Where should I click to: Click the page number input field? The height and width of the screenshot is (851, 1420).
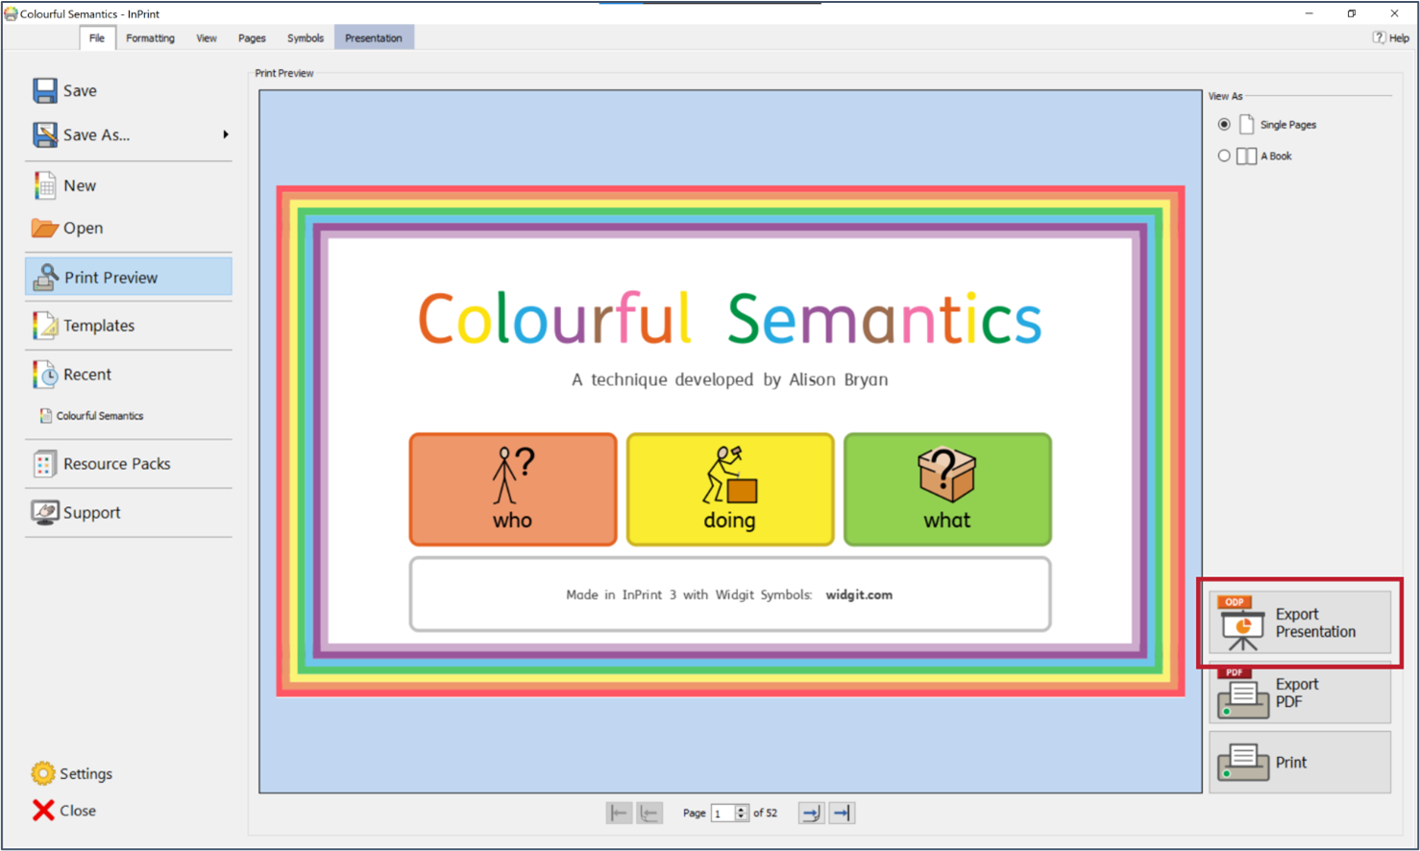click(722, 814)
